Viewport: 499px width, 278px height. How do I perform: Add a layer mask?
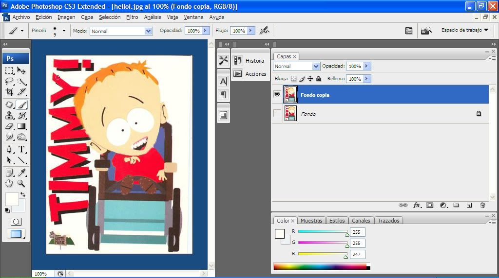pyautogui.click(x=430, y=205)
